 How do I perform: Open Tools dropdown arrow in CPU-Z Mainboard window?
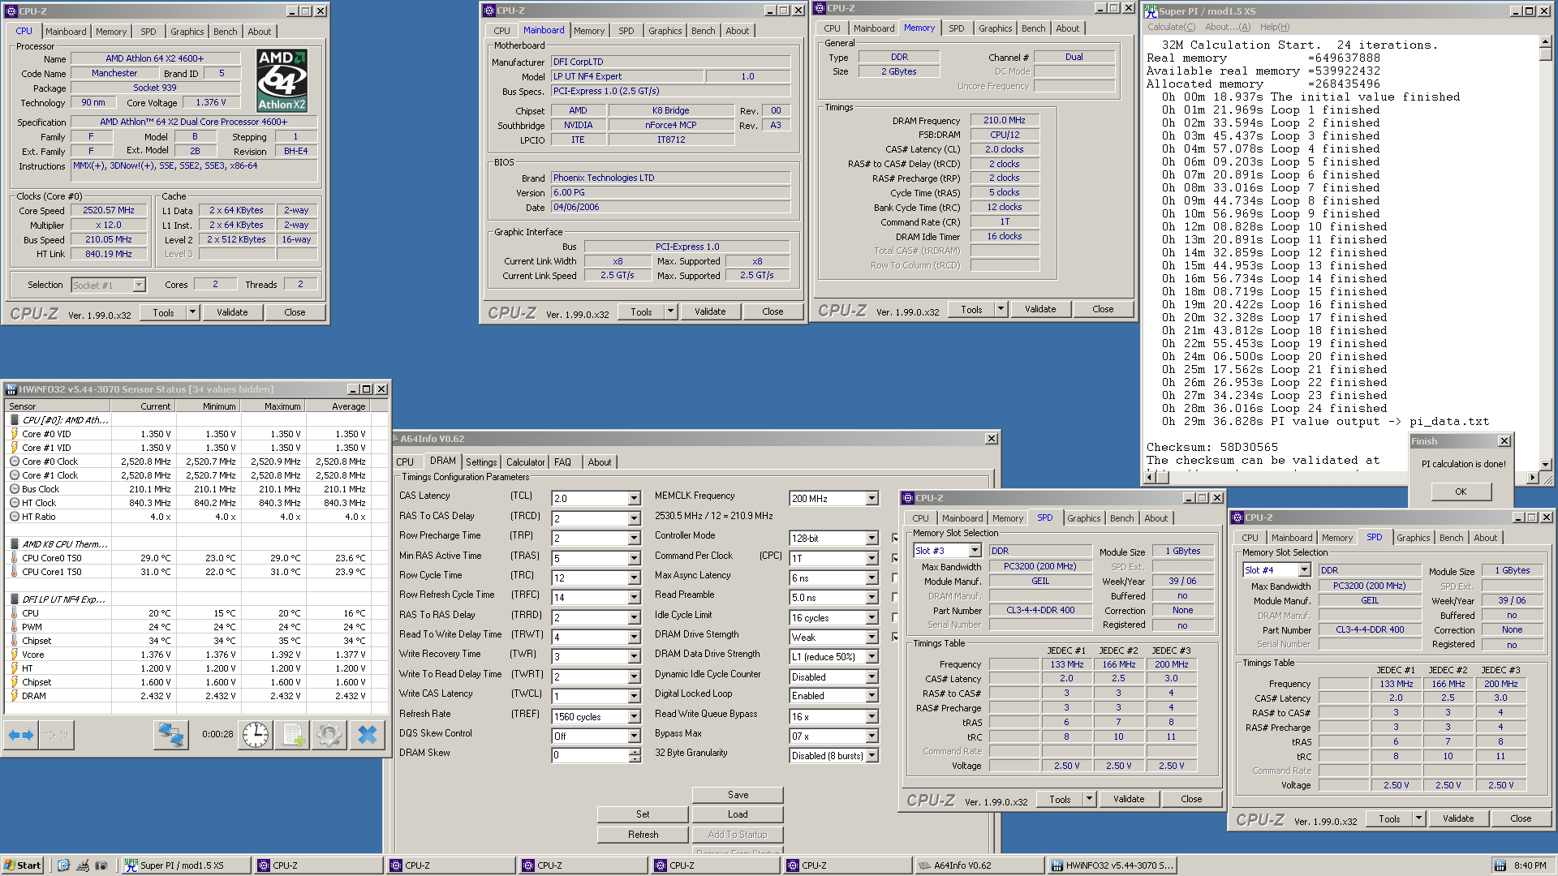[671, 311]
